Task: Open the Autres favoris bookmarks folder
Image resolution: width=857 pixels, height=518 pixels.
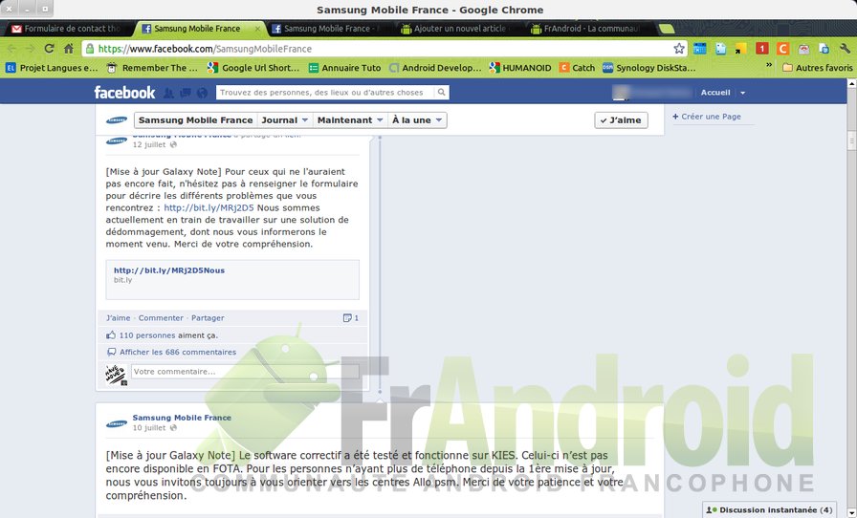Action: tap(817, 68)
